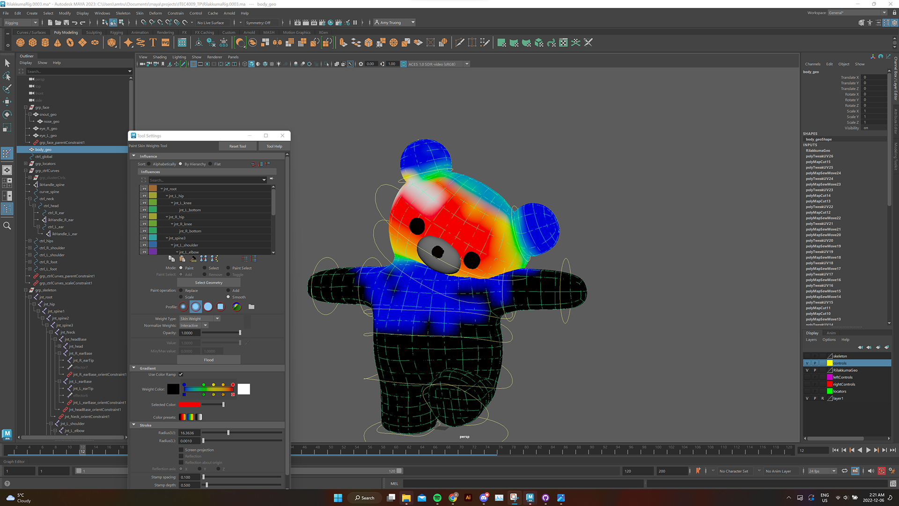Open the Skin menu
The image size is (899, 506).
[140, 13]
